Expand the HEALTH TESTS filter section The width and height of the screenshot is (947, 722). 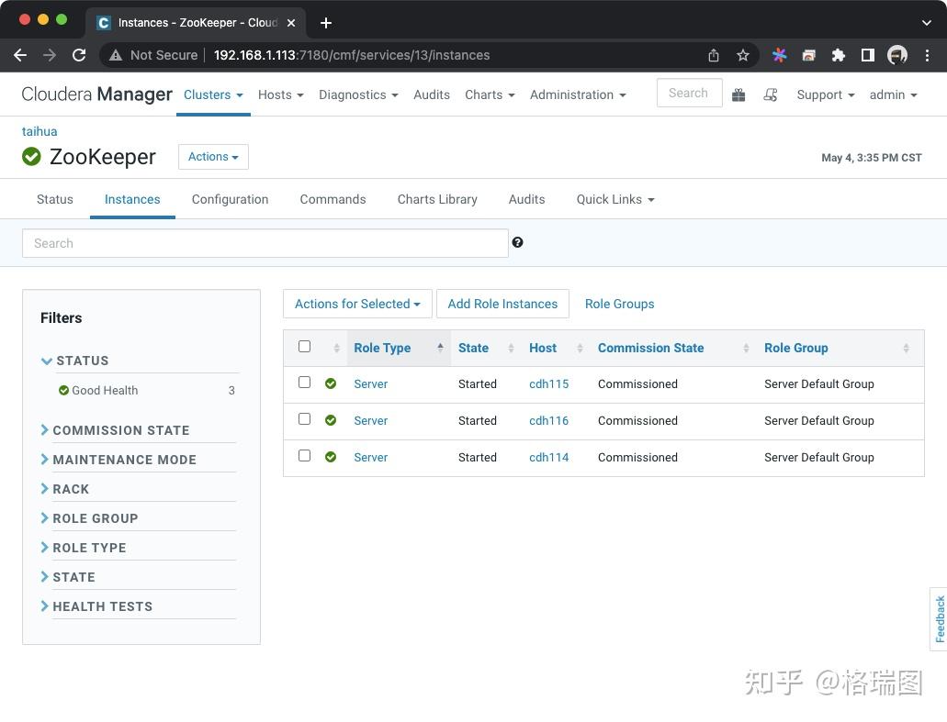point(102,605)
